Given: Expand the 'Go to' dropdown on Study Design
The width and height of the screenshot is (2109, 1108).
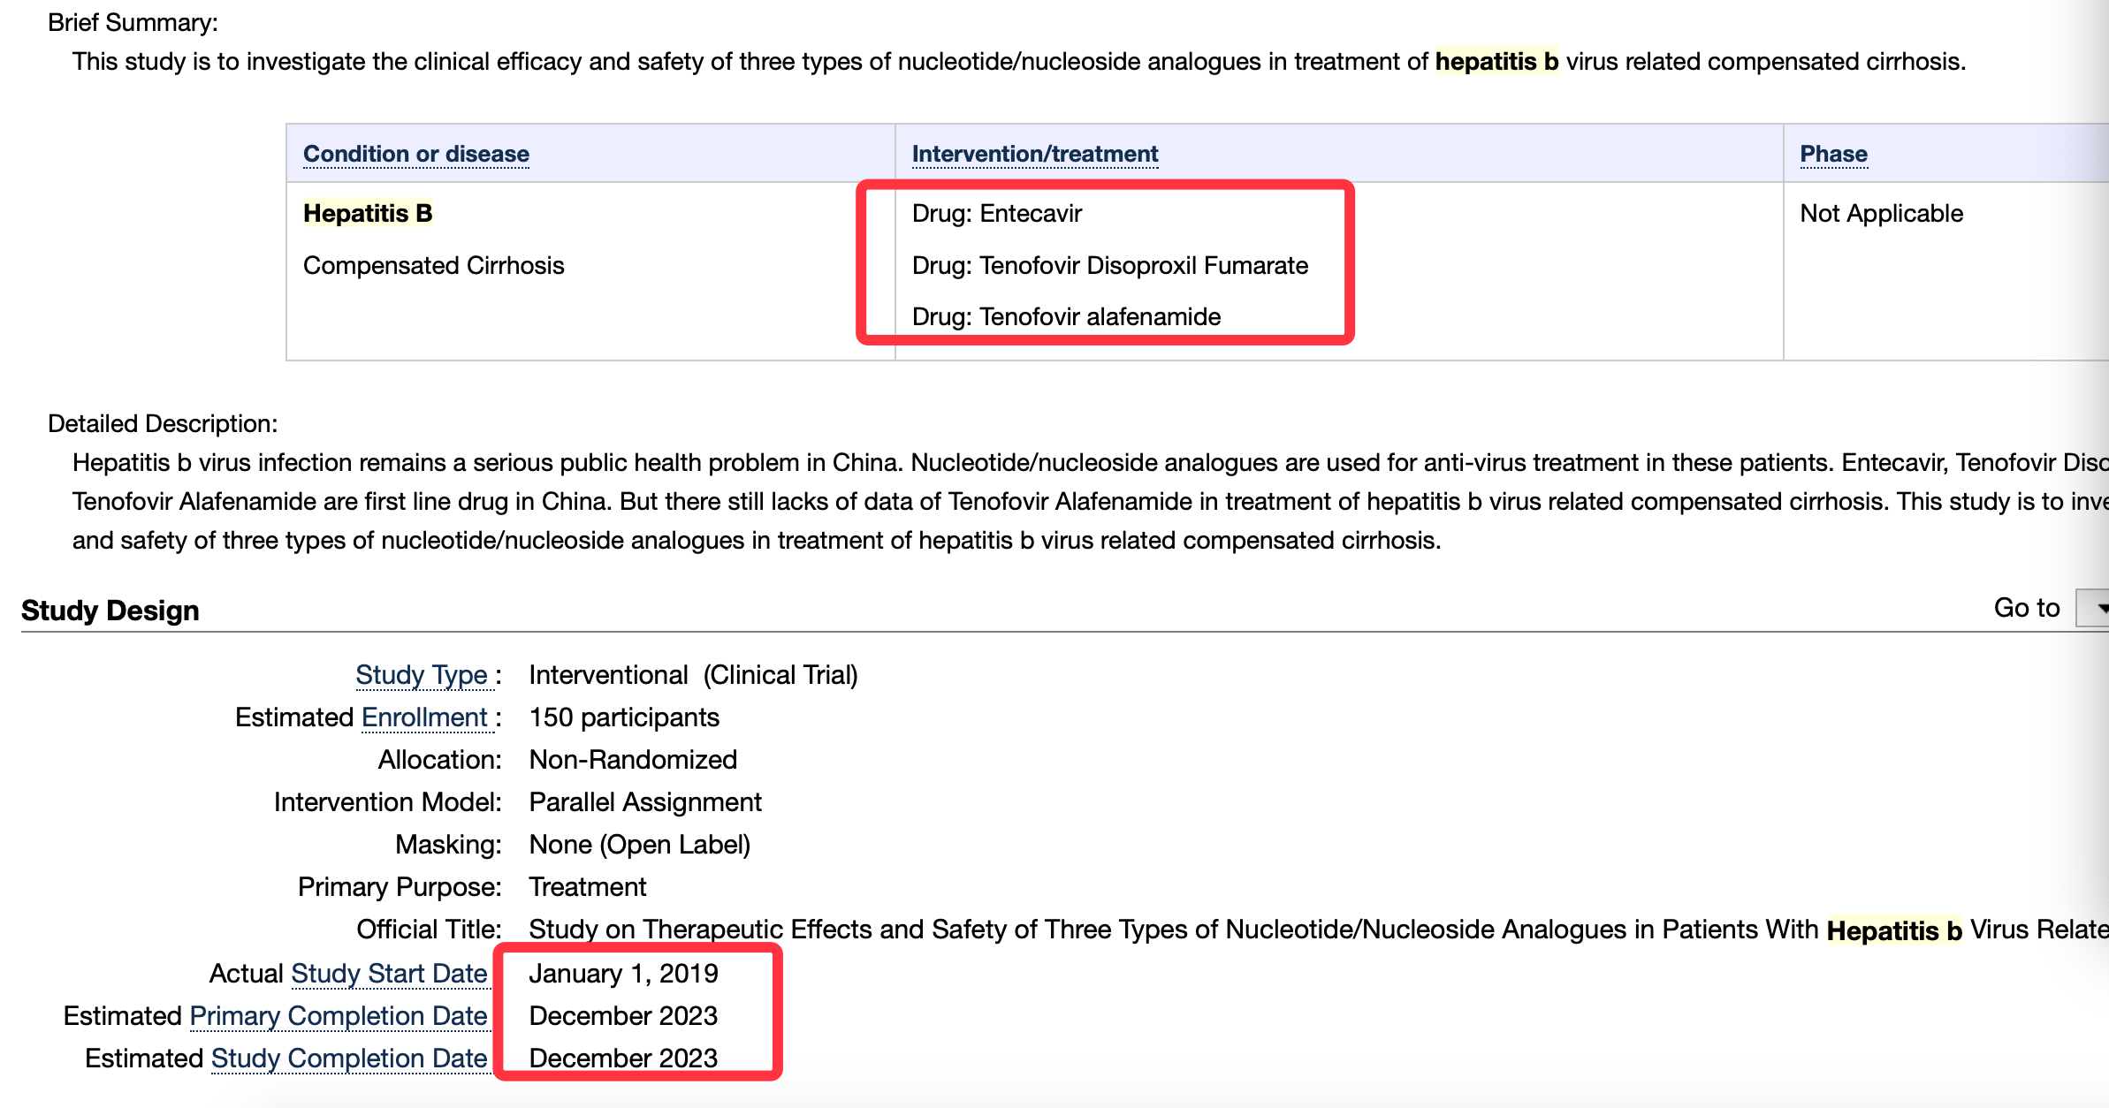Looking at the screenshot, I should pos(2092,609).
